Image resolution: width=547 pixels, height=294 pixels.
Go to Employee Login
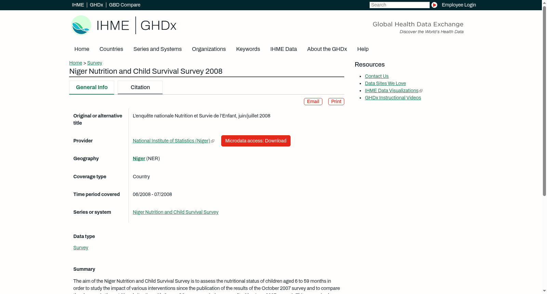(459, 5)
